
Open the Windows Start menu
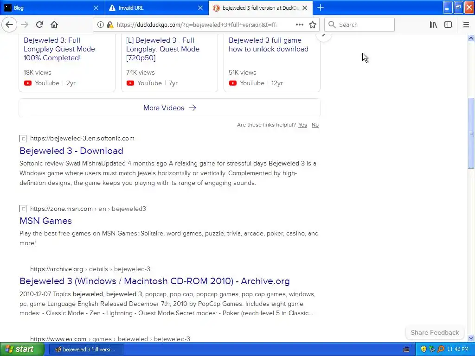tap(22, 350)
